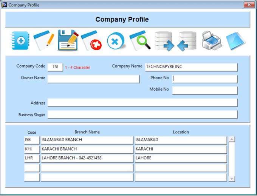The image size is (257, 196).
Task: Click the KARACHI location cell
Action: pyautogui.click(x=181, y=149)
